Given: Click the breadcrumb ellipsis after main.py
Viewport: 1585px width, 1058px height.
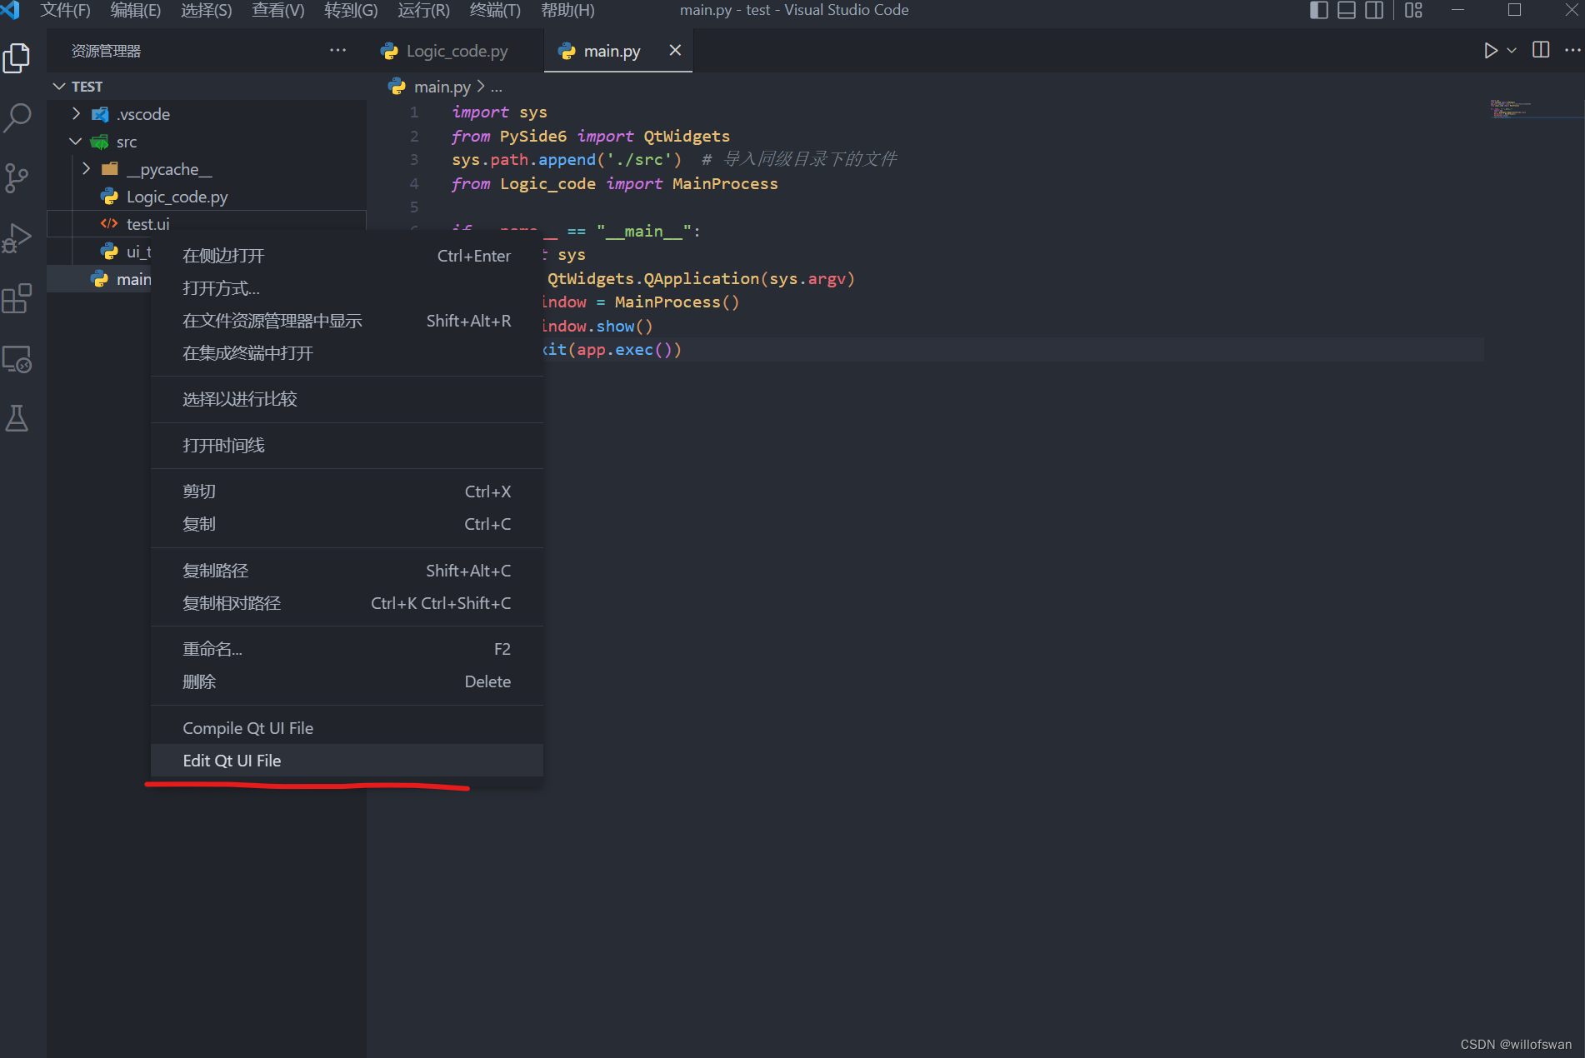Looking at the screenshot, I should 497,87.
